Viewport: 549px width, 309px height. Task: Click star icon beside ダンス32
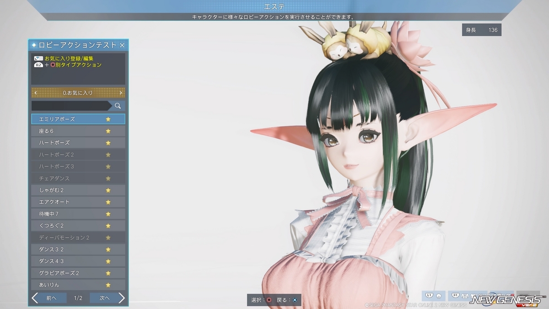pyautogui.click(x=108, y=249)
